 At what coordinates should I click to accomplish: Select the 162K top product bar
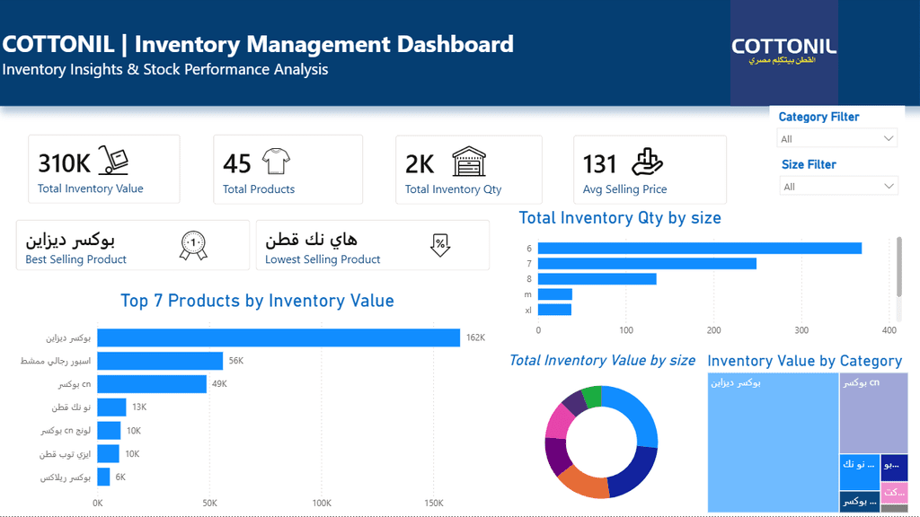point(279,337)
